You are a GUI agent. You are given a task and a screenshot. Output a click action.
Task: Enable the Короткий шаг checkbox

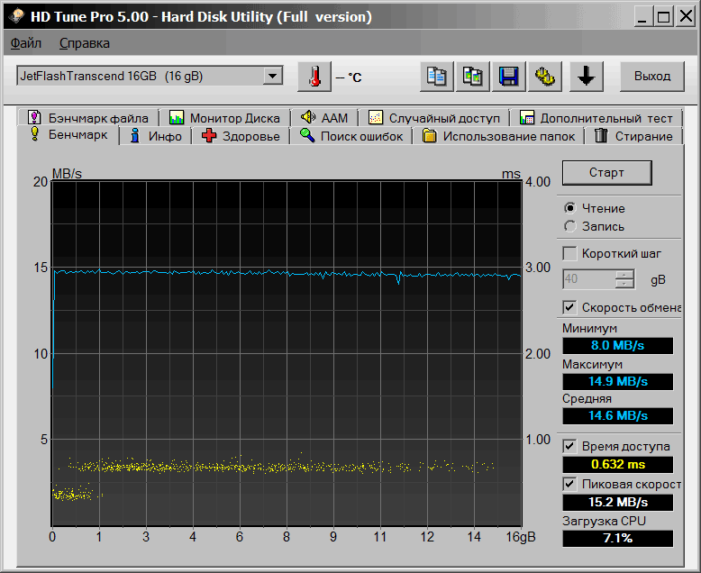coord(569,253)
